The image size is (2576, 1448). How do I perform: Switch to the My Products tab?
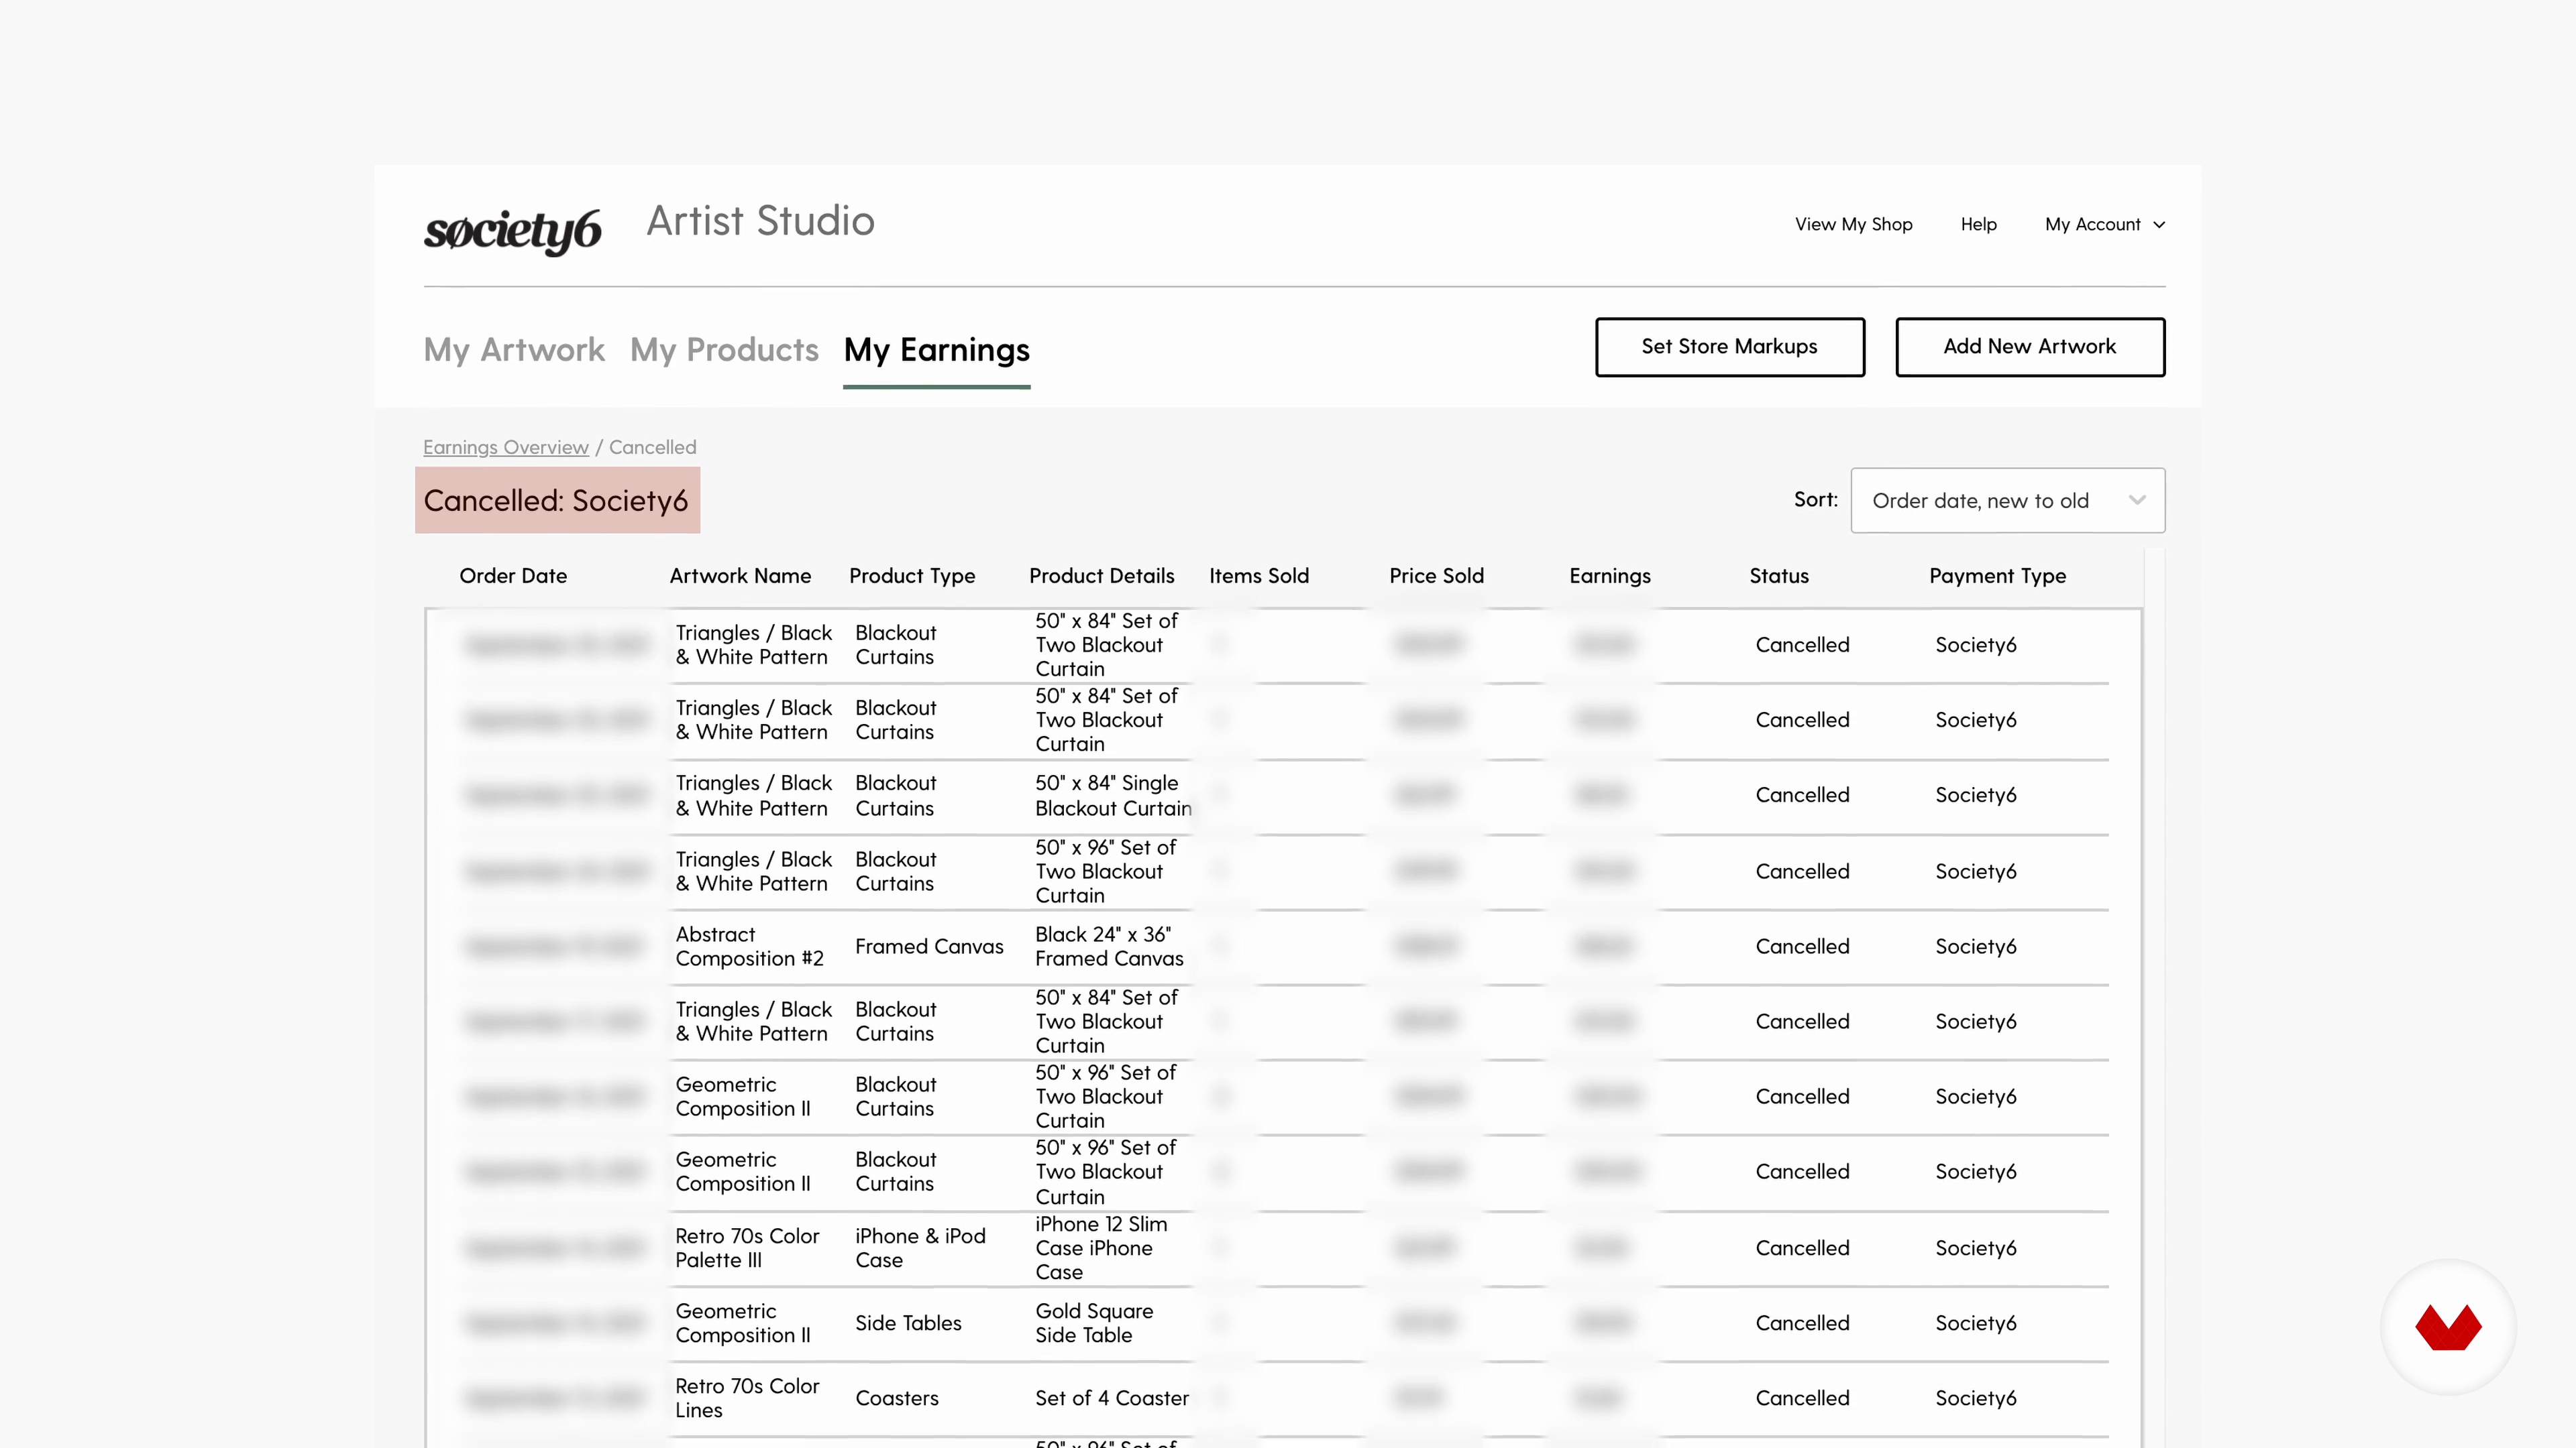pos(724,350)
